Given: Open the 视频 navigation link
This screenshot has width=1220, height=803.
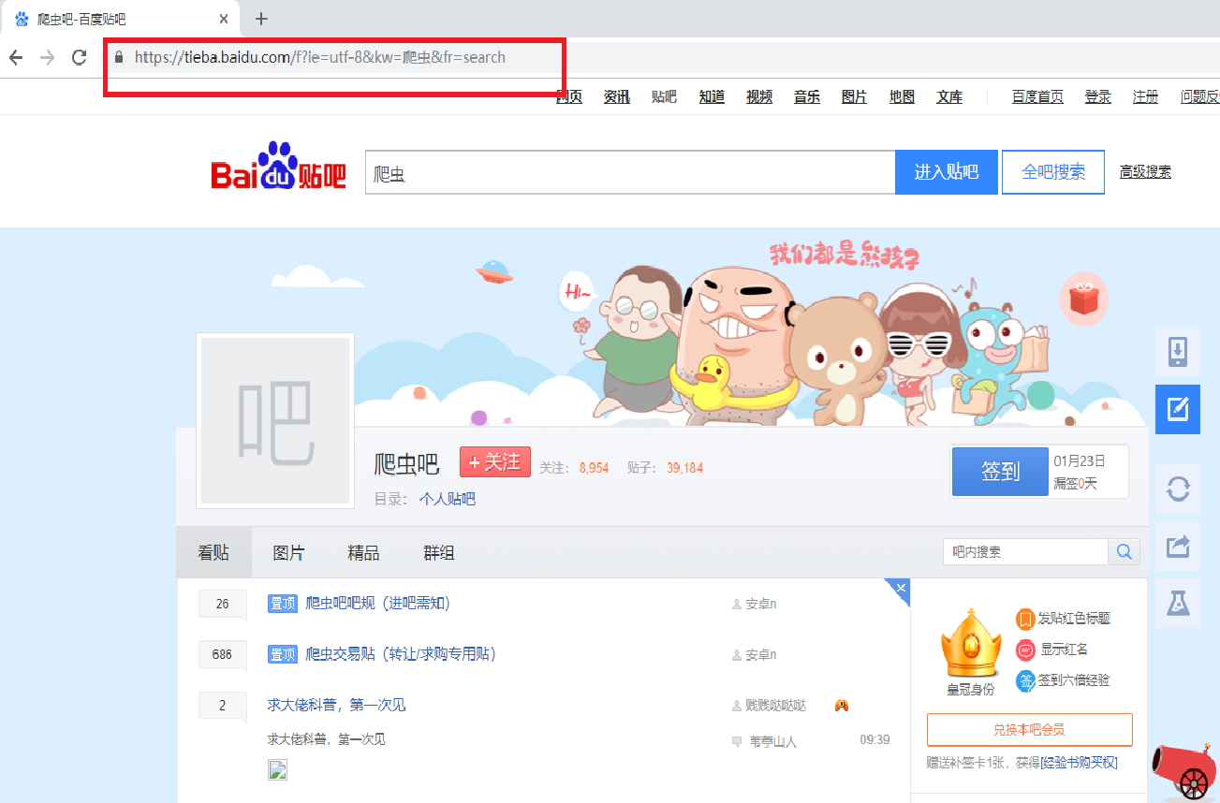Looking at the screenshot, I should click(x=758, y=96).
